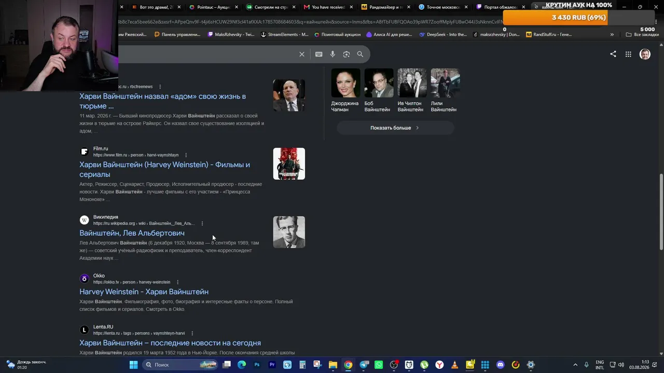This screenshot has height=373, width=664.
Task: Open more options for the Okko result
Action: pos(177,282)
